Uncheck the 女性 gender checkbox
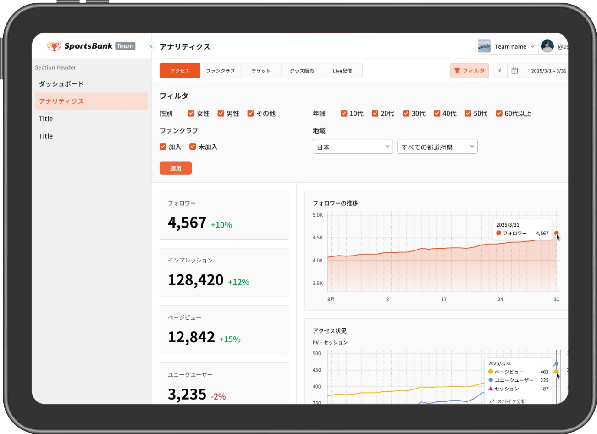 click(191, 113)
